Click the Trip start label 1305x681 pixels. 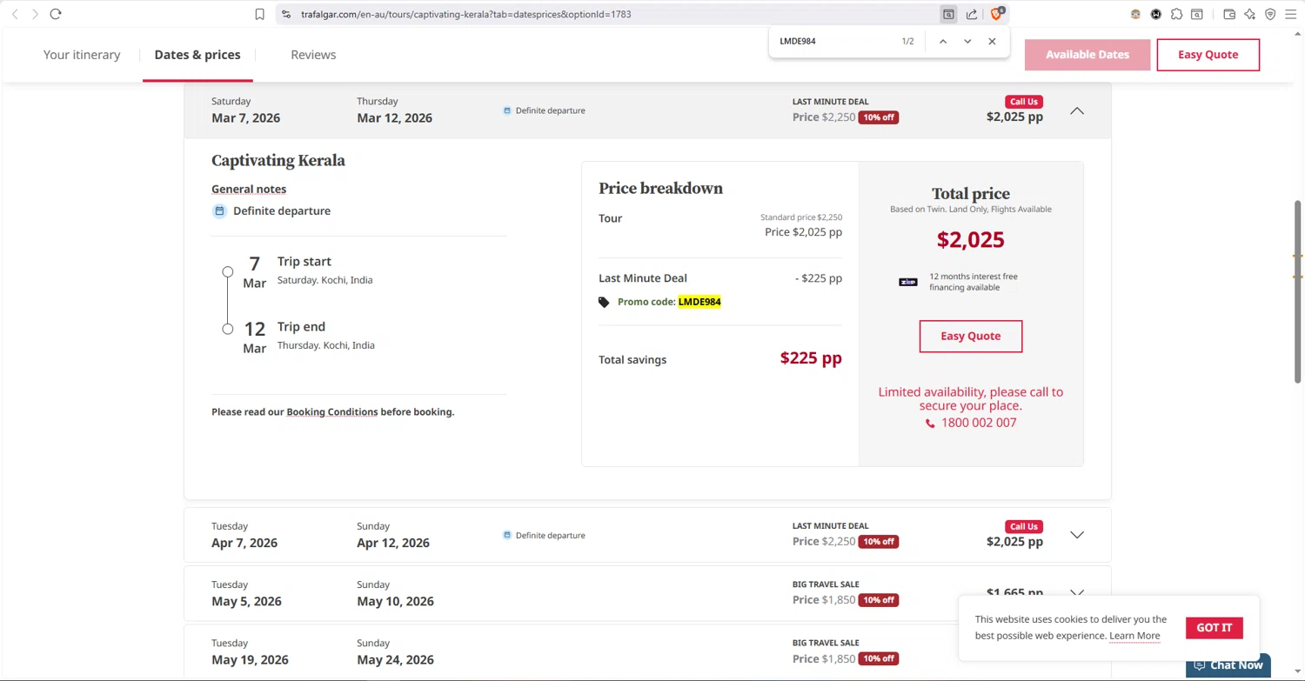(x=304, y=261)
